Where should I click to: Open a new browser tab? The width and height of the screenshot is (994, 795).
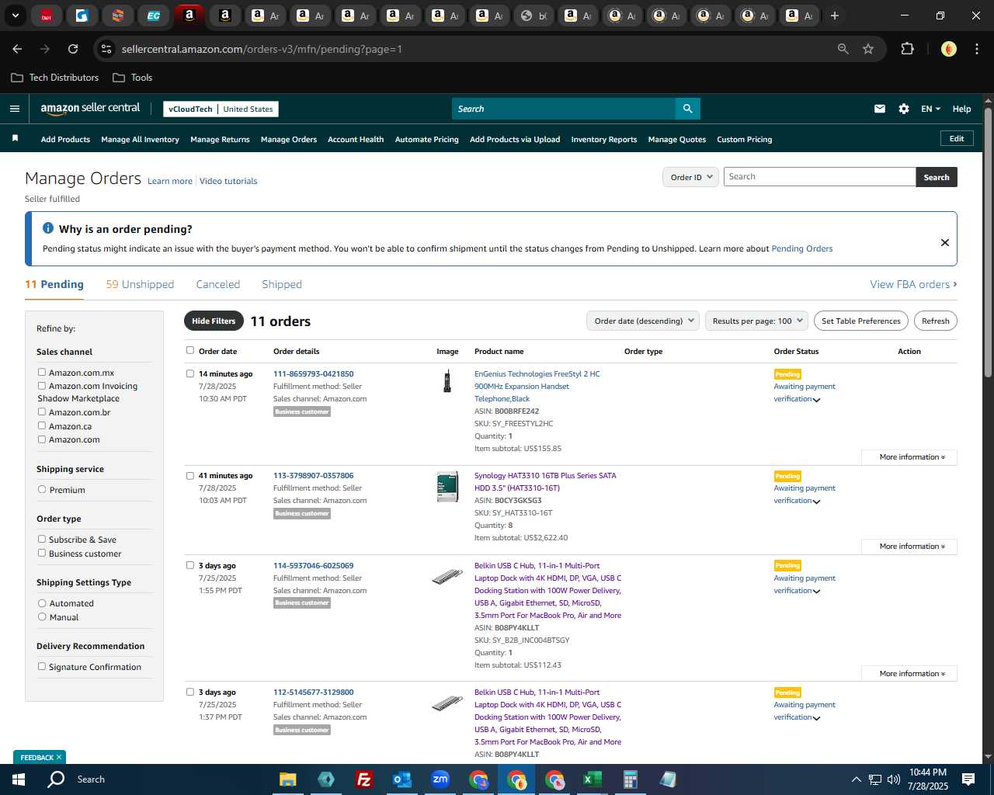click(x=835, y=16)
